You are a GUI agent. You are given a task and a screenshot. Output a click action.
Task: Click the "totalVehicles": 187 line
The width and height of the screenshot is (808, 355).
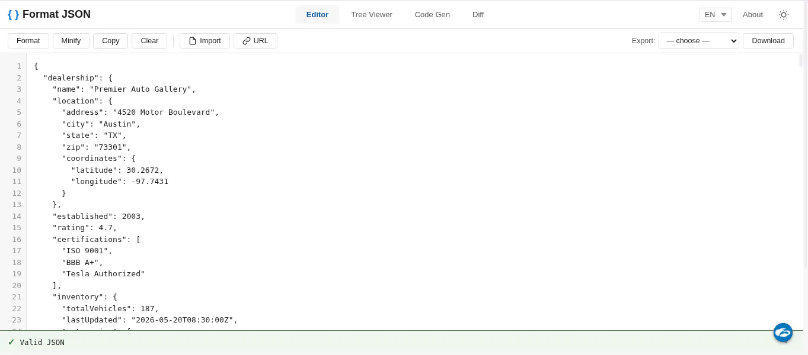click(110, 309)
